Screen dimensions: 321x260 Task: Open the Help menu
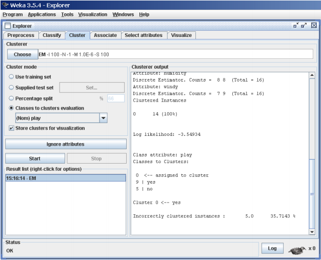click(144, 14)
